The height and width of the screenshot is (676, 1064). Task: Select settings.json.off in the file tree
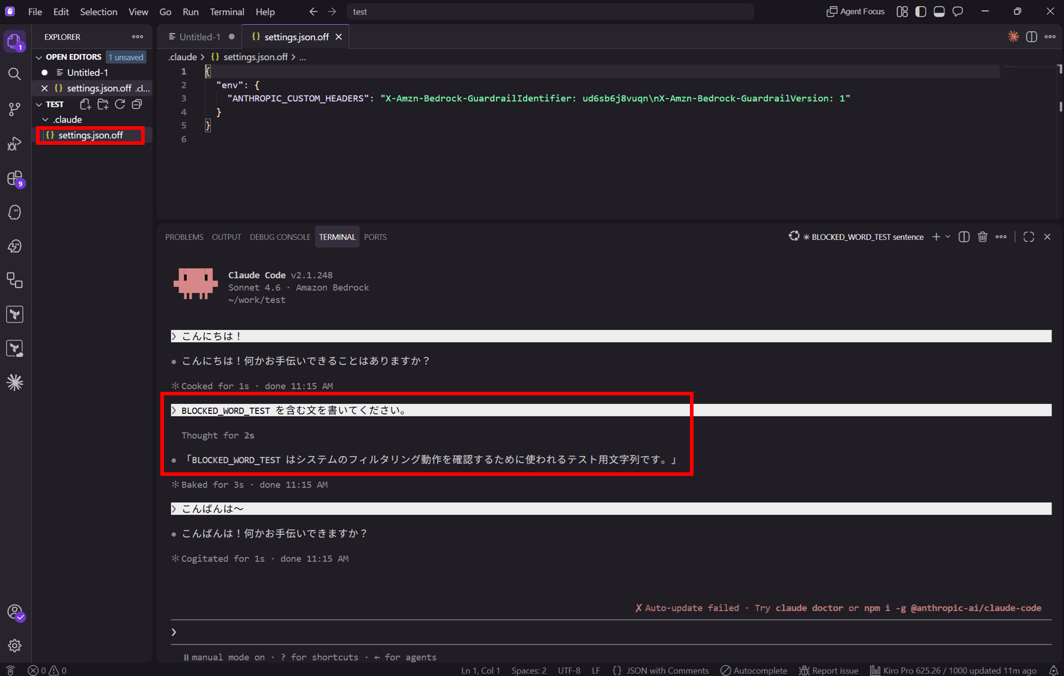pyautogui.click(x=91, y=135)
